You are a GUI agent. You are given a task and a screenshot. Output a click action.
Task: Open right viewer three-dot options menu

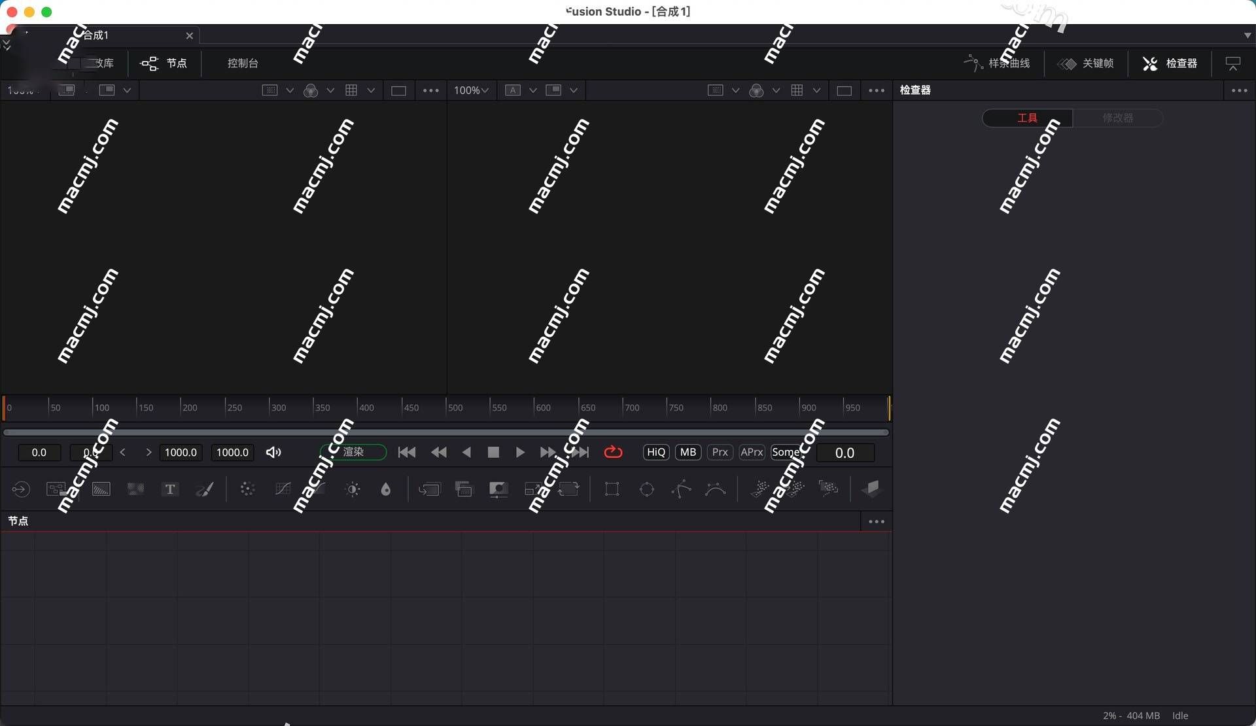[x=877, y=90]
